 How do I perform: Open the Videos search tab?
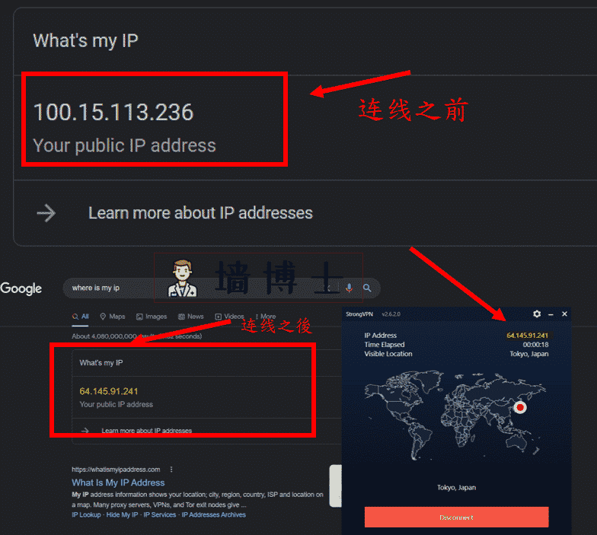(229, 317)
